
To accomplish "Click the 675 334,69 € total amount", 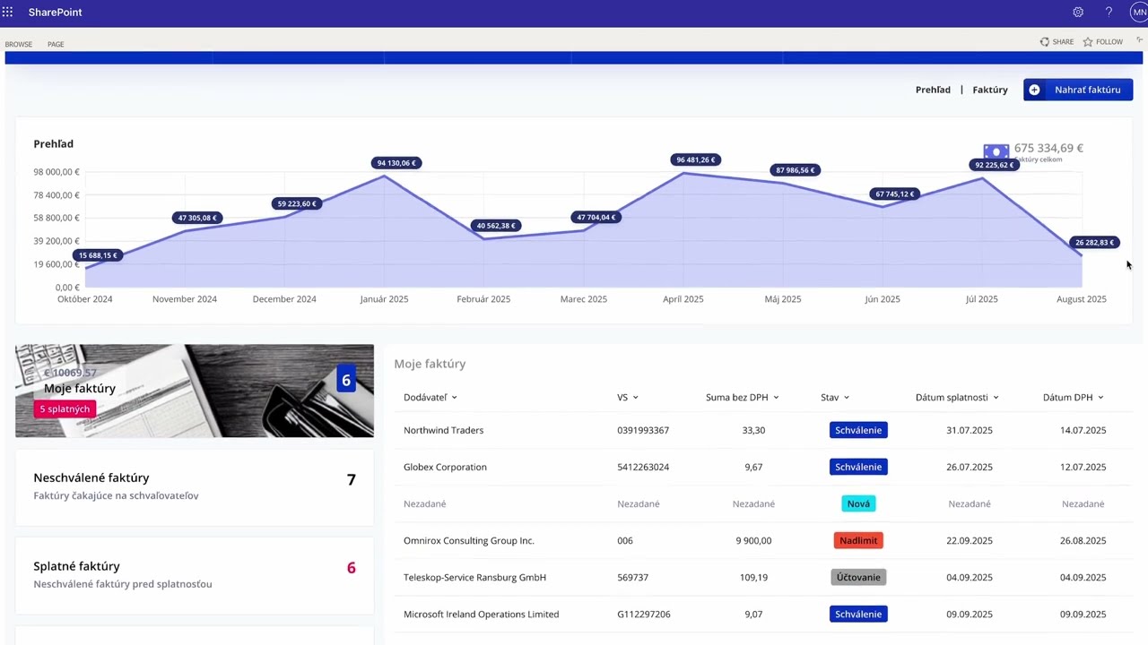I will (x=1048, y=148).
